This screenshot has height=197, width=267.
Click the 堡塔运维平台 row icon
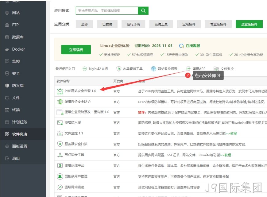pyautogui.click(x=60, y=165)
